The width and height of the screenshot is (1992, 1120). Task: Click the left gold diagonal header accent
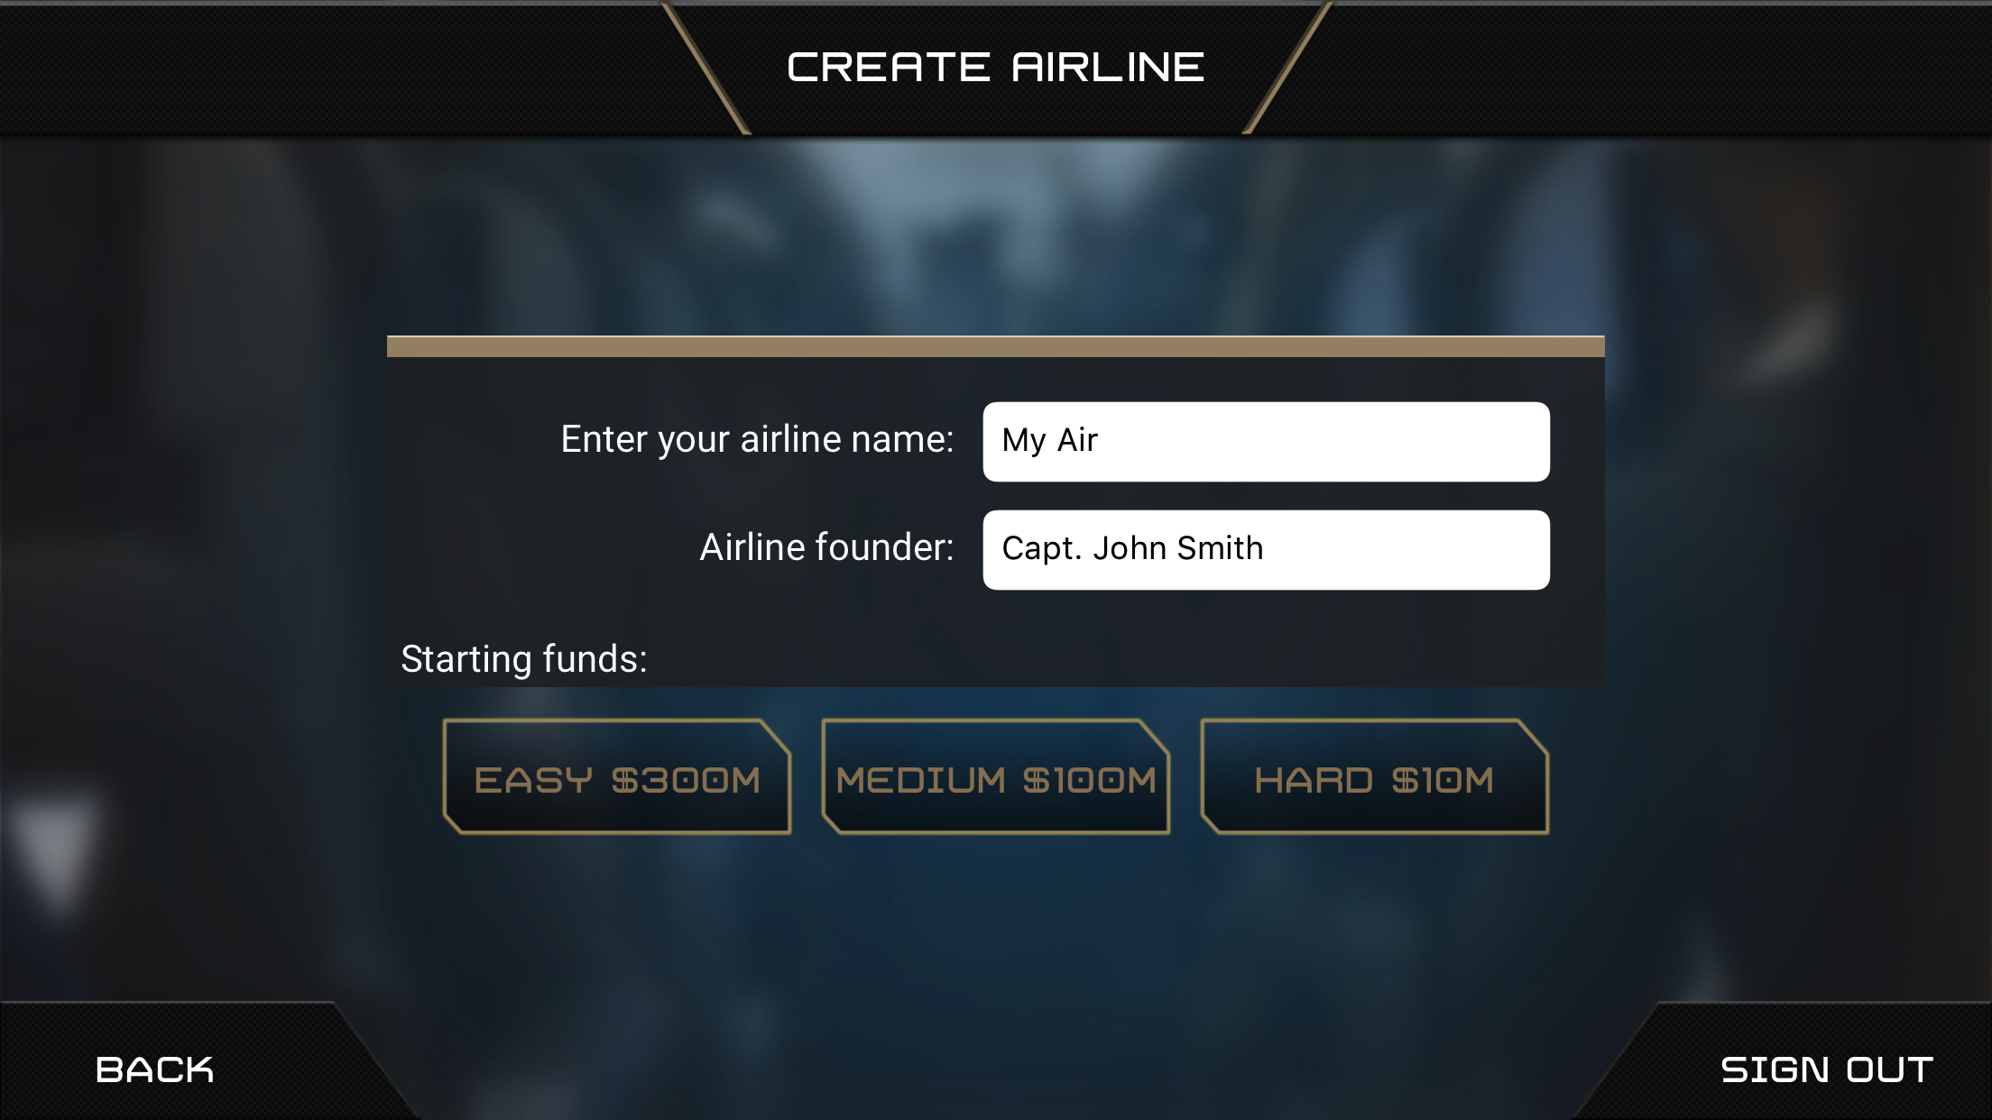click(x=706, y=69)
